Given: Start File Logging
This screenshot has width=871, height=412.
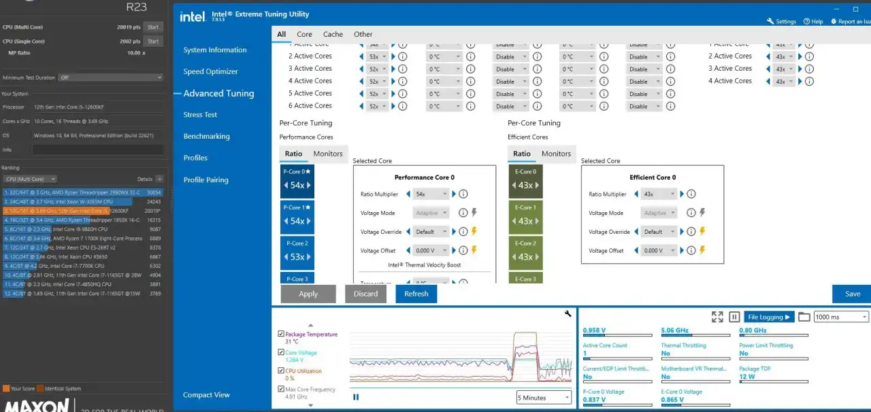Looking at the screenshot, I should coord(769,317).
